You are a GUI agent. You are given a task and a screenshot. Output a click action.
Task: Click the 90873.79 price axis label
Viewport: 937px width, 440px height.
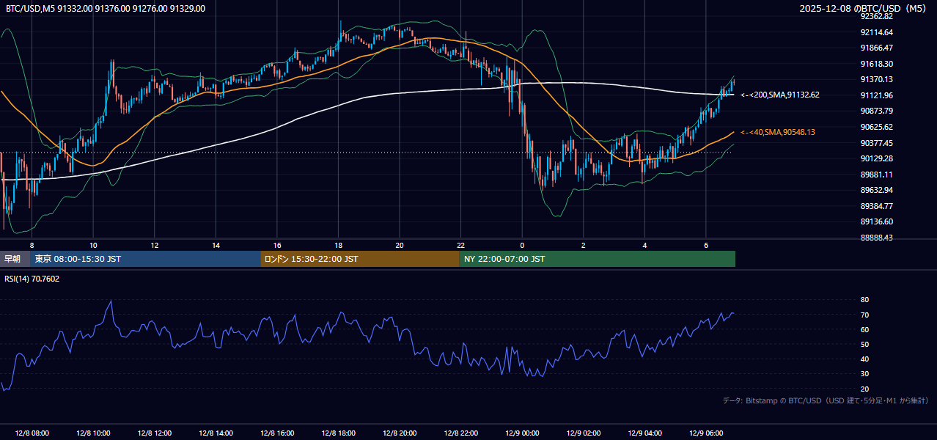877,111
